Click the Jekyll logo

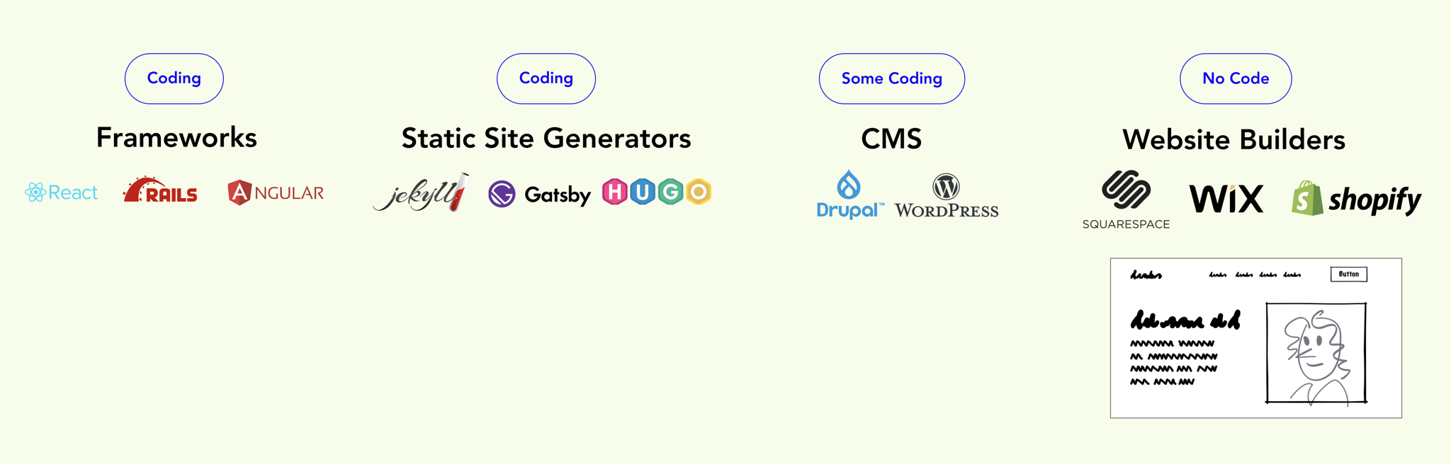point(422,193)
